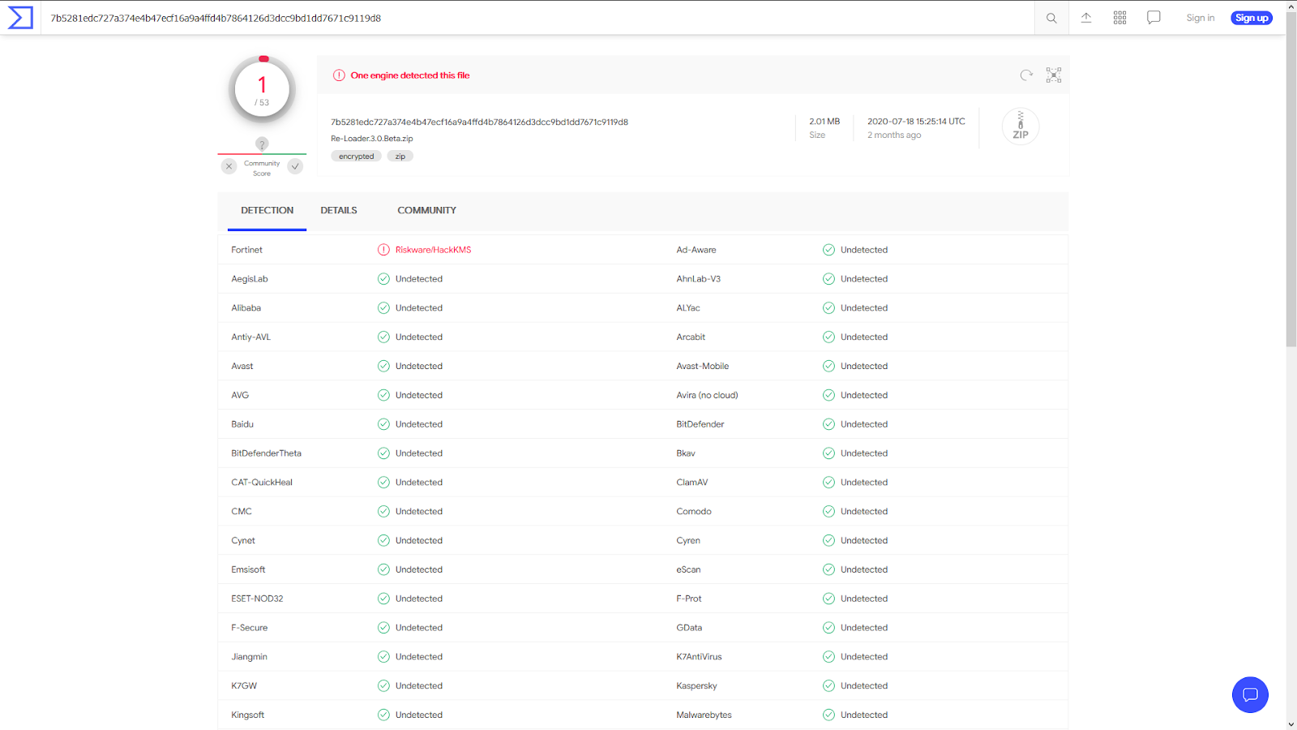Click the check icon in Kingsoft row
Viewport: 1297px width, 730px height.
(383, 715)
